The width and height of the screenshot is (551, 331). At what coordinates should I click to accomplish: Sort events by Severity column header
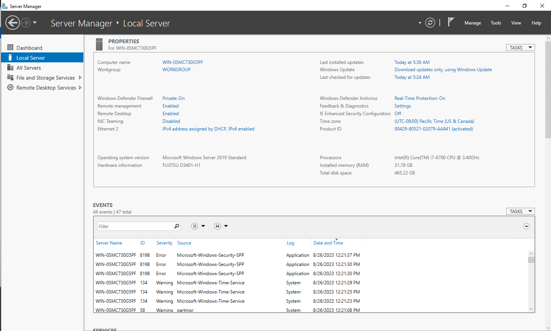pos(164,243)
